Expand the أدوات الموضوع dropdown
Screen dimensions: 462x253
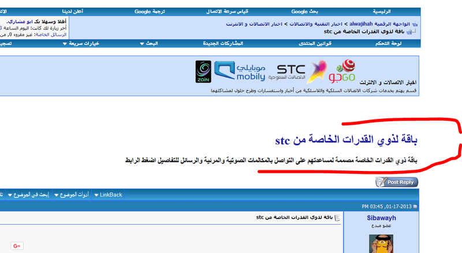(72, 195)
